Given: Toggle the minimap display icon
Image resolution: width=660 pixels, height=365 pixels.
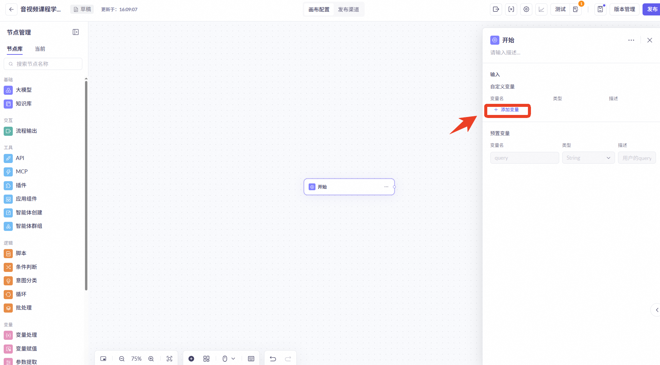Looking at the screenshot, I should pyautogui.click(x=103, y=359).
